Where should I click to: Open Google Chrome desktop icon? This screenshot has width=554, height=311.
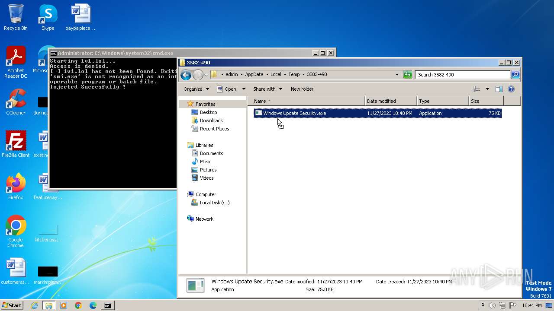(x=16, y=232)
